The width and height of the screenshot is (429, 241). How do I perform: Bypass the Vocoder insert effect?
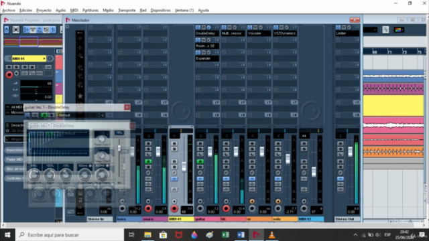tap(255, 27)
